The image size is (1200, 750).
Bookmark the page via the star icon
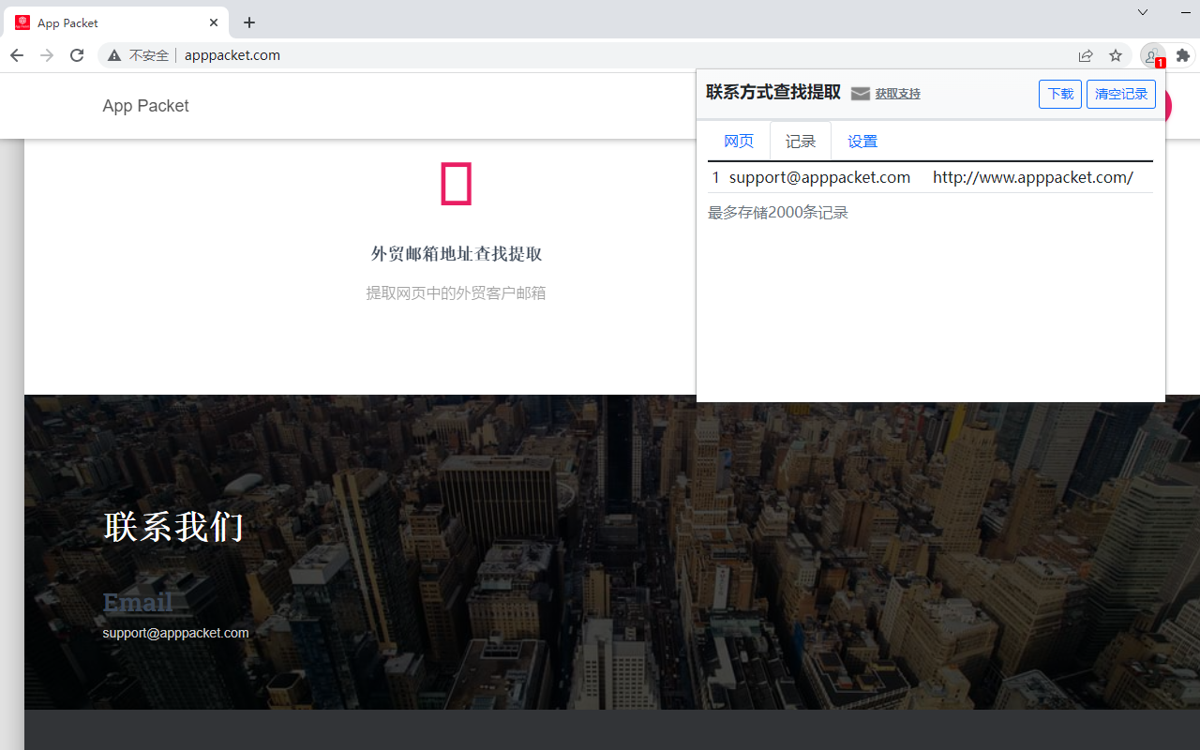[1115, 55]
